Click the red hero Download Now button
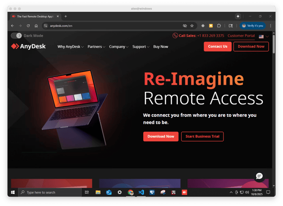 point(161,136)
